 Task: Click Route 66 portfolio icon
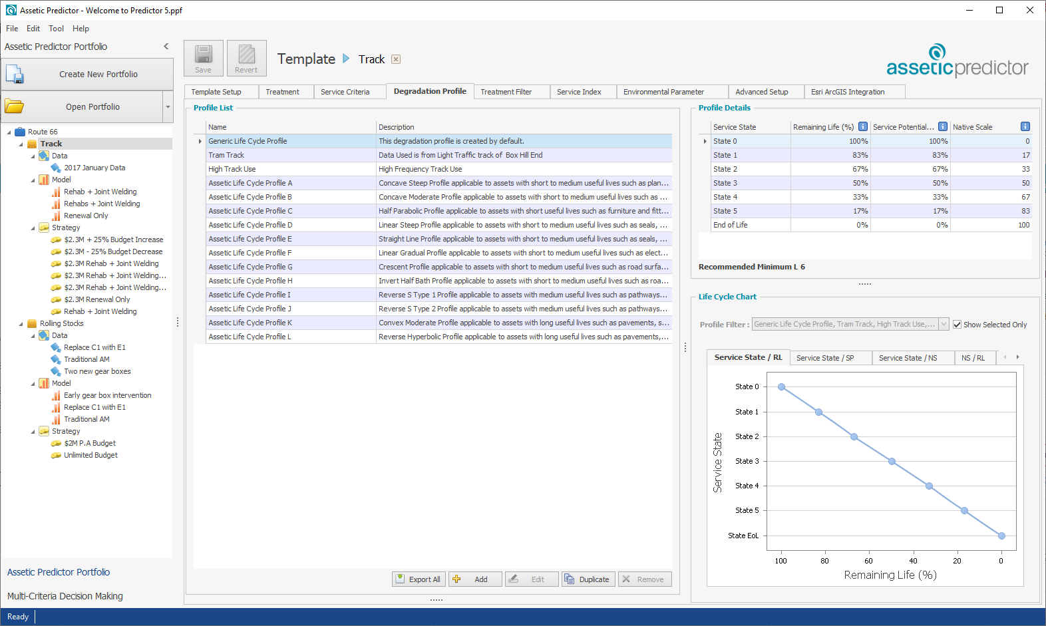[20, 132]
